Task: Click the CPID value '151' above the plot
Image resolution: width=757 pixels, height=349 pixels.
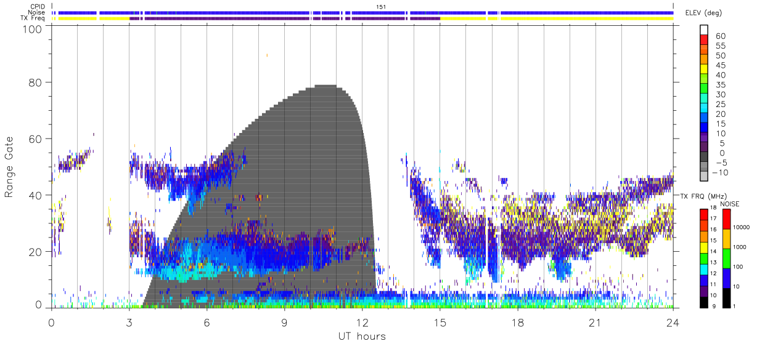Action: 381,7
